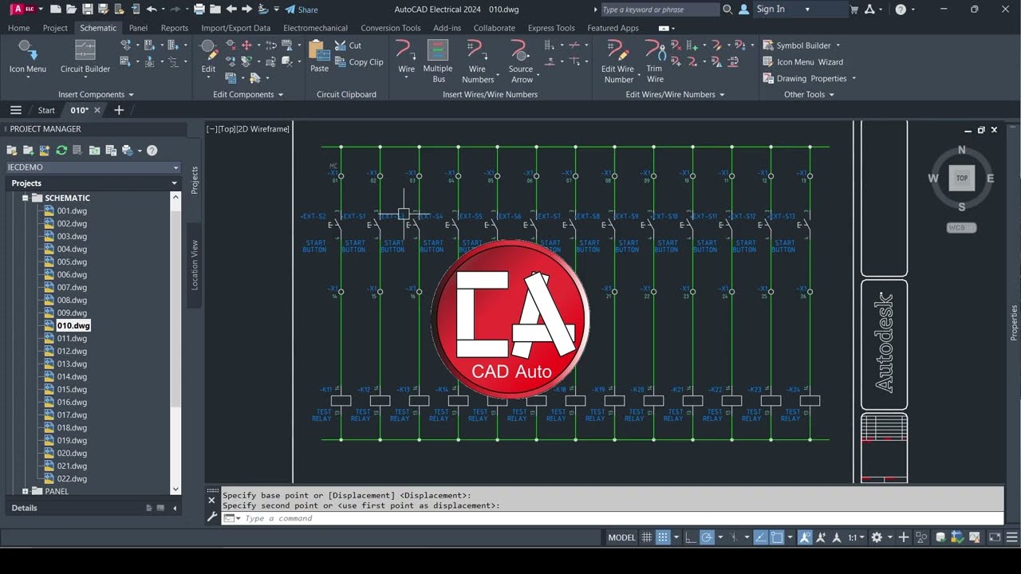
Task: Click the keyword search box
Action: (x=660, y=10)
